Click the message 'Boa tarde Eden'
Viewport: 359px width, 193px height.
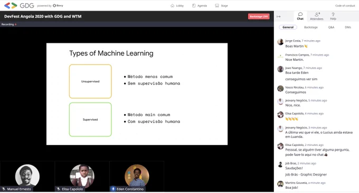(297, 72)
